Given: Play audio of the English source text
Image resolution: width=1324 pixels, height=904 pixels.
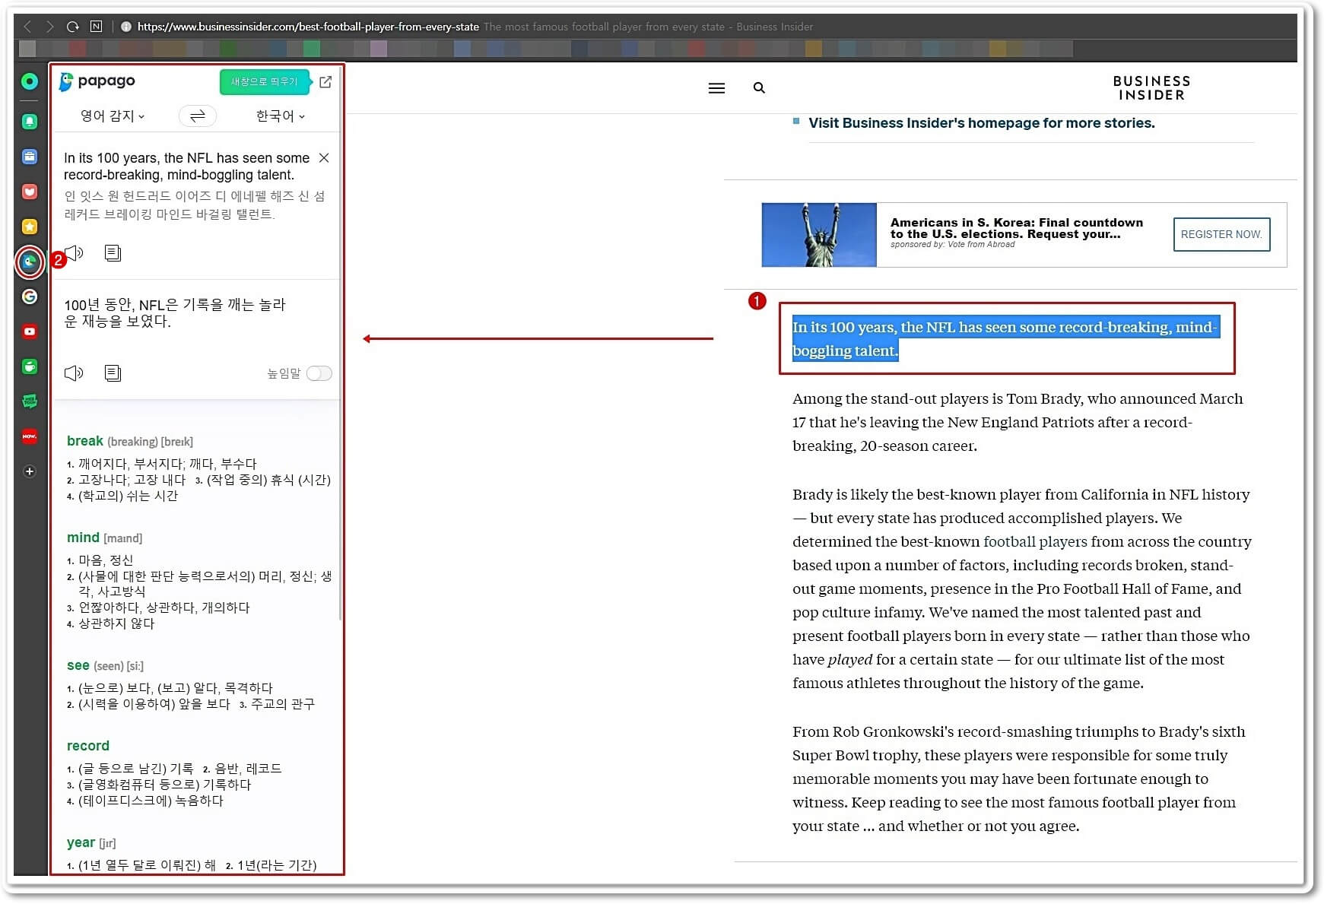Looking at the screenshot, I should 74,252.
